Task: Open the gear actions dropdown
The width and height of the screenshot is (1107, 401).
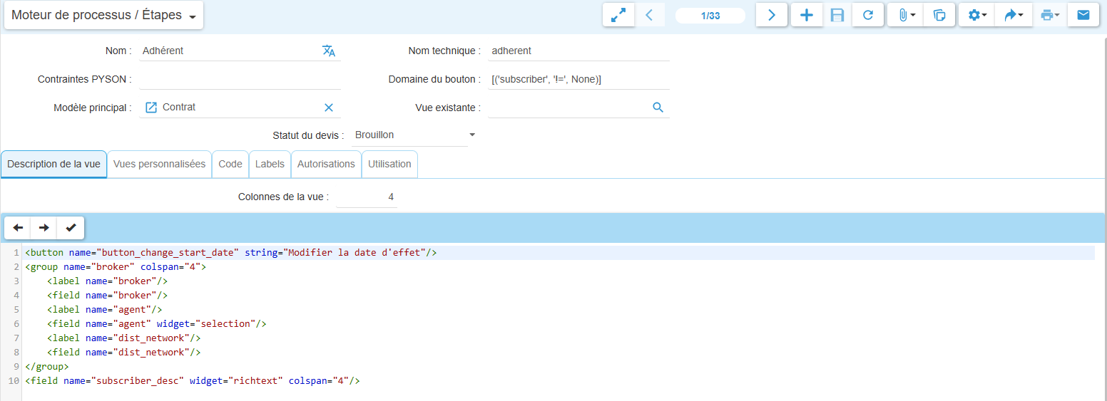Action: click(977, 15)
